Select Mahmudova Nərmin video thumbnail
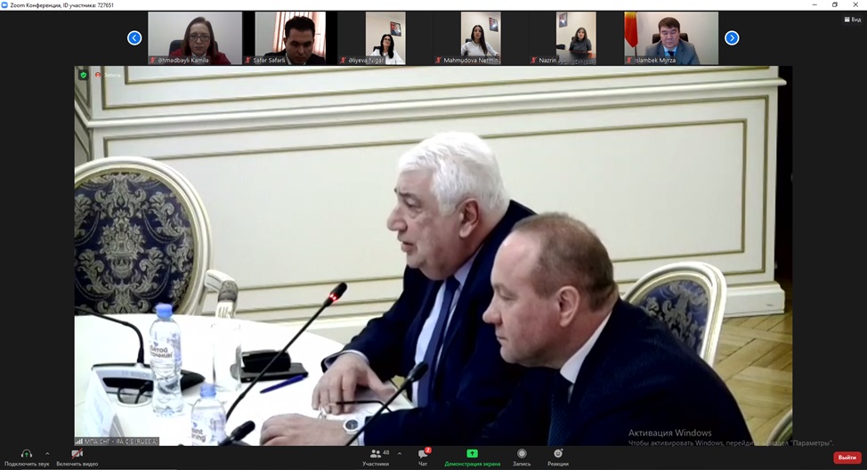This screenshot has width=867, height=470. pos(481,38)
